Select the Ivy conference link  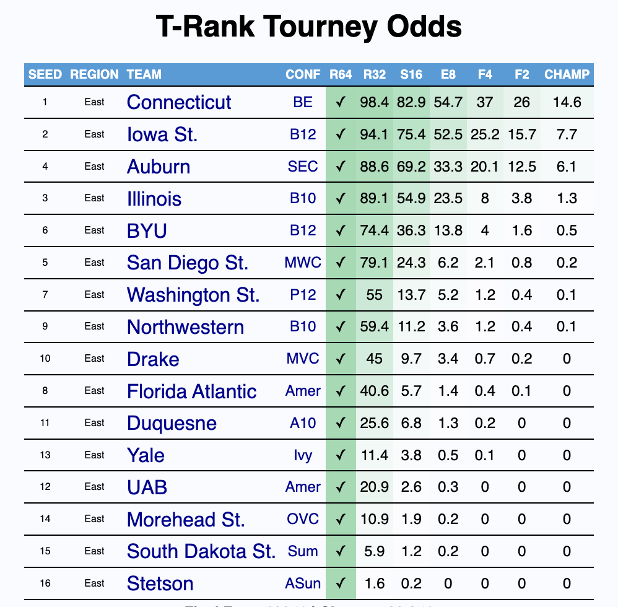(x=303, y=455)
